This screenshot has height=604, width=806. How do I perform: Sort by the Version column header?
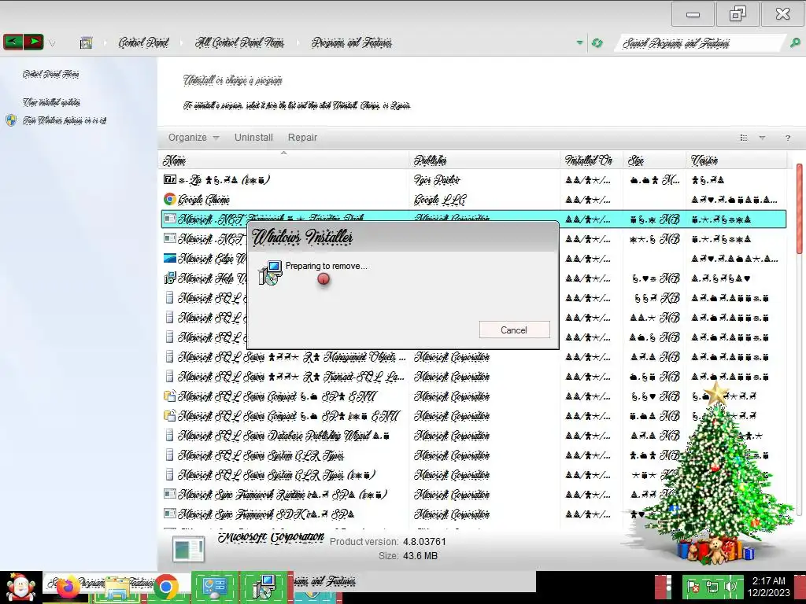coord(736,160)
